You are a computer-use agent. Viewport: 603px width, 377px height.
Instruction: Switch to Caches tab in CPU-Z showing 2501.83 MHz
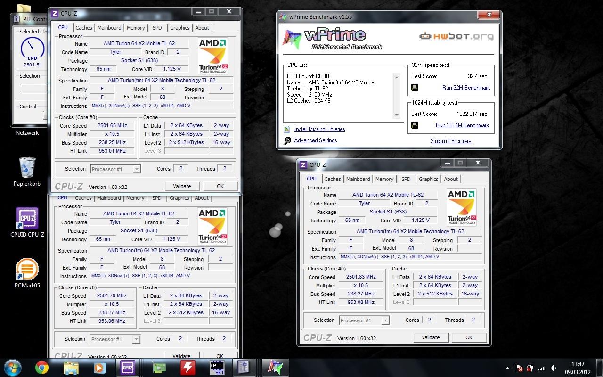tap(333, 179)
